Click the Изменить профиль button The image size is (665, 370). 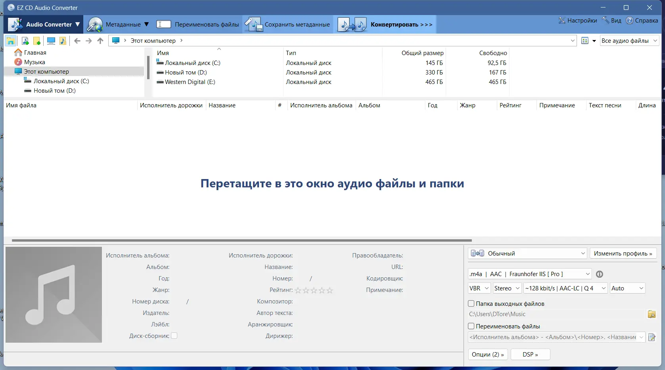(623, 253)
